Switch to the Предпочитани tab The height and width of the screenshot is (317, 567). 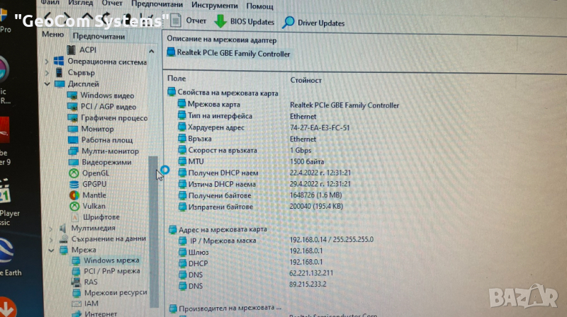99,36
